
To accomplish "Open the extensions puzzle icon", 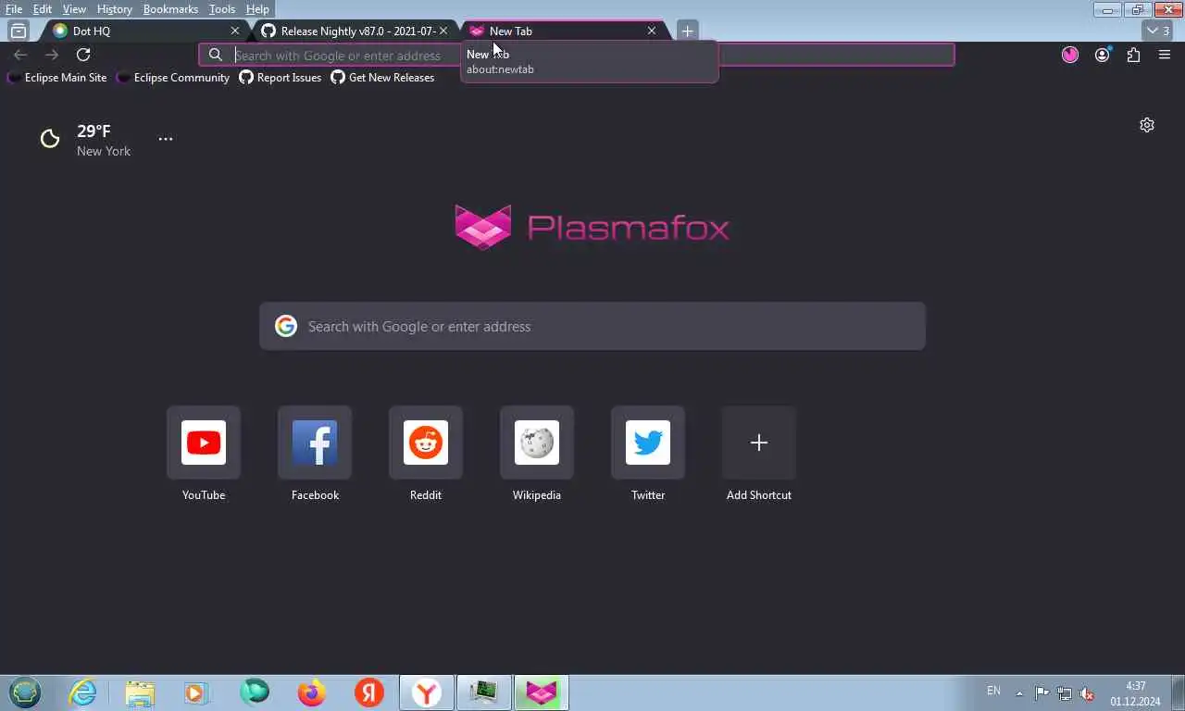I will pyautogui.click(x=1133, y=55).
